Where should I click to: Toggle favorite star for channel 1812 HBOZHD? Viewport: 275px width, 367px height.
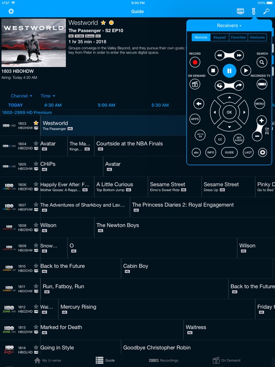[36, 306]
